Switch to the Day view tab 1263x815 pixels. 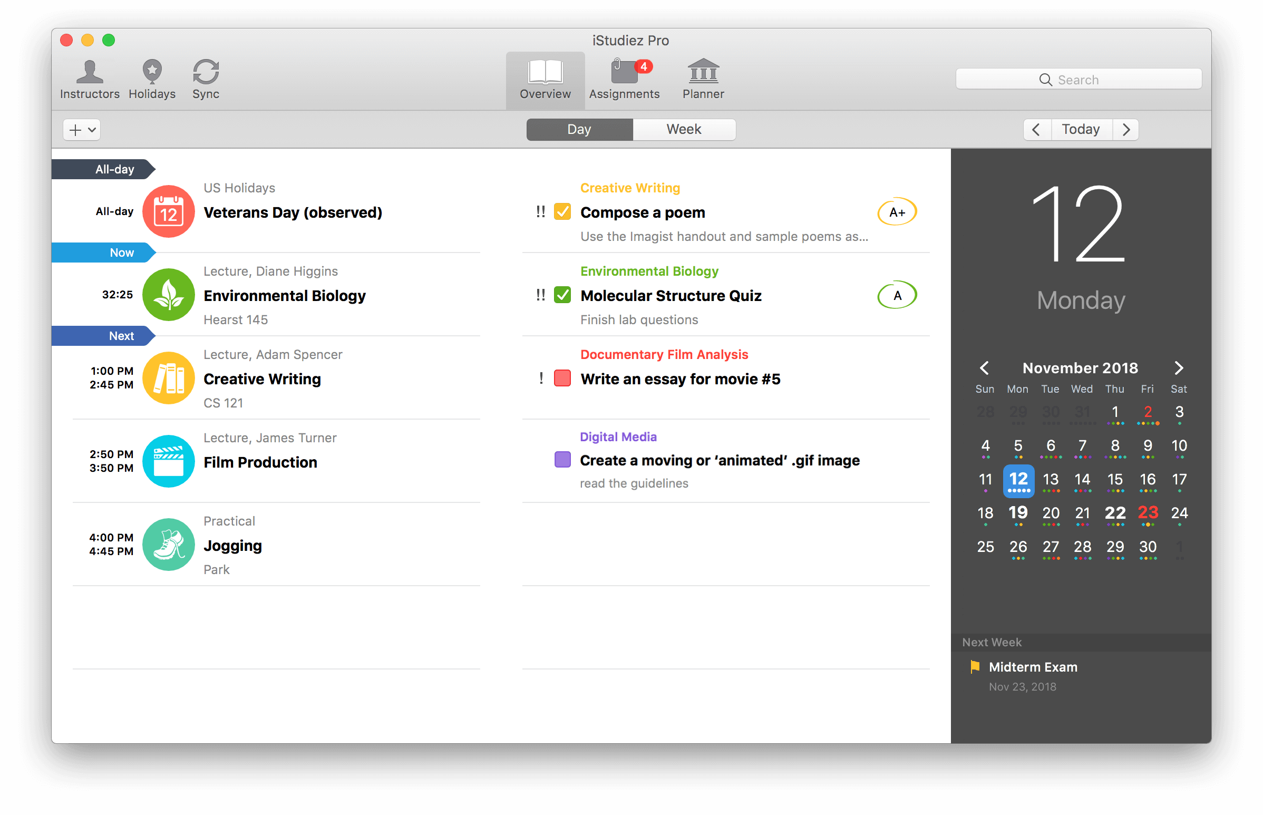click(x=578, y=129)
